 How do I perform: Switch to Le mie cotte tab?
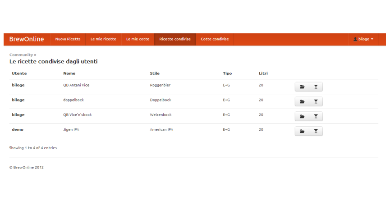click(138, 39)
